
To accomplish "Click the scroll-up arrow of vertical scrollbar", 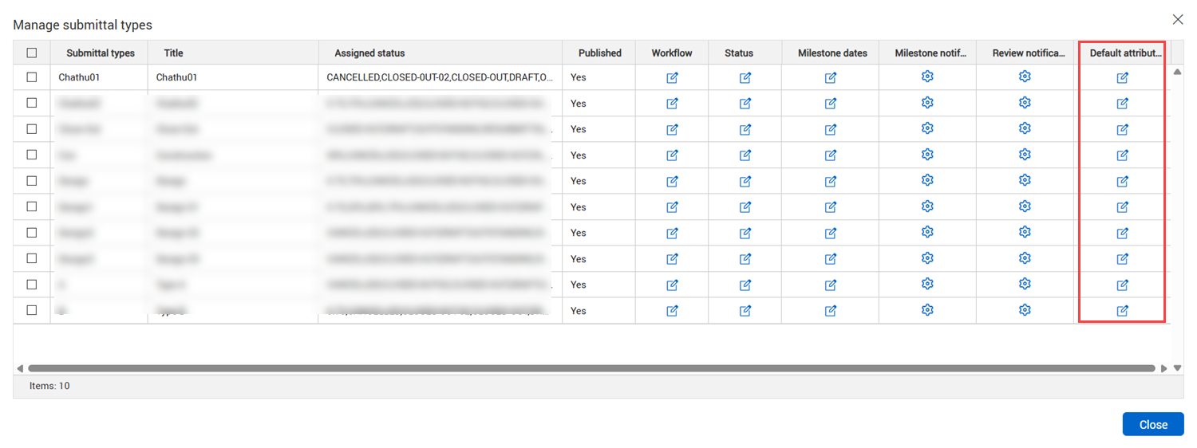I will coord(1177,72).
